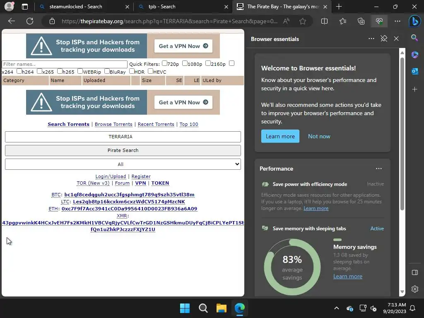Screen dimensions: 424x318
Task: Reload the page with refresh icon
Action: click(30, 21)
